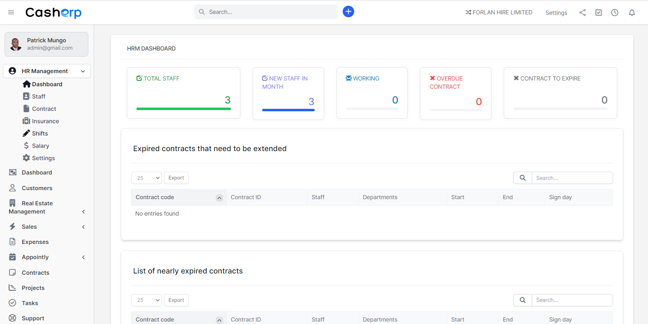
Task: Open the share icon in header
Action: click(582, 13)
